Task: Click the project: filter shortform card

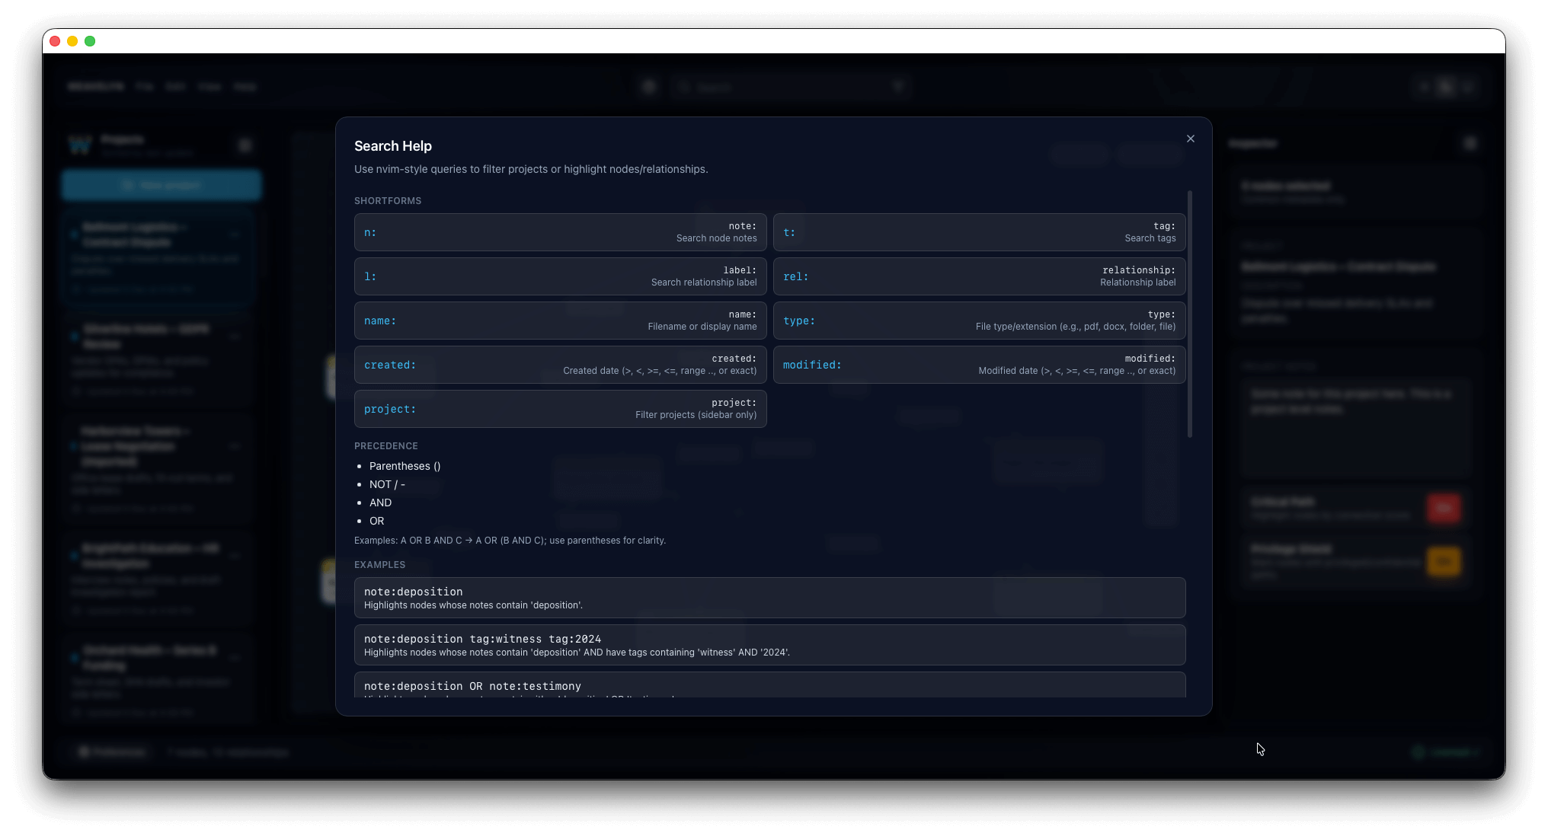Action: click(x=560, y=409)
